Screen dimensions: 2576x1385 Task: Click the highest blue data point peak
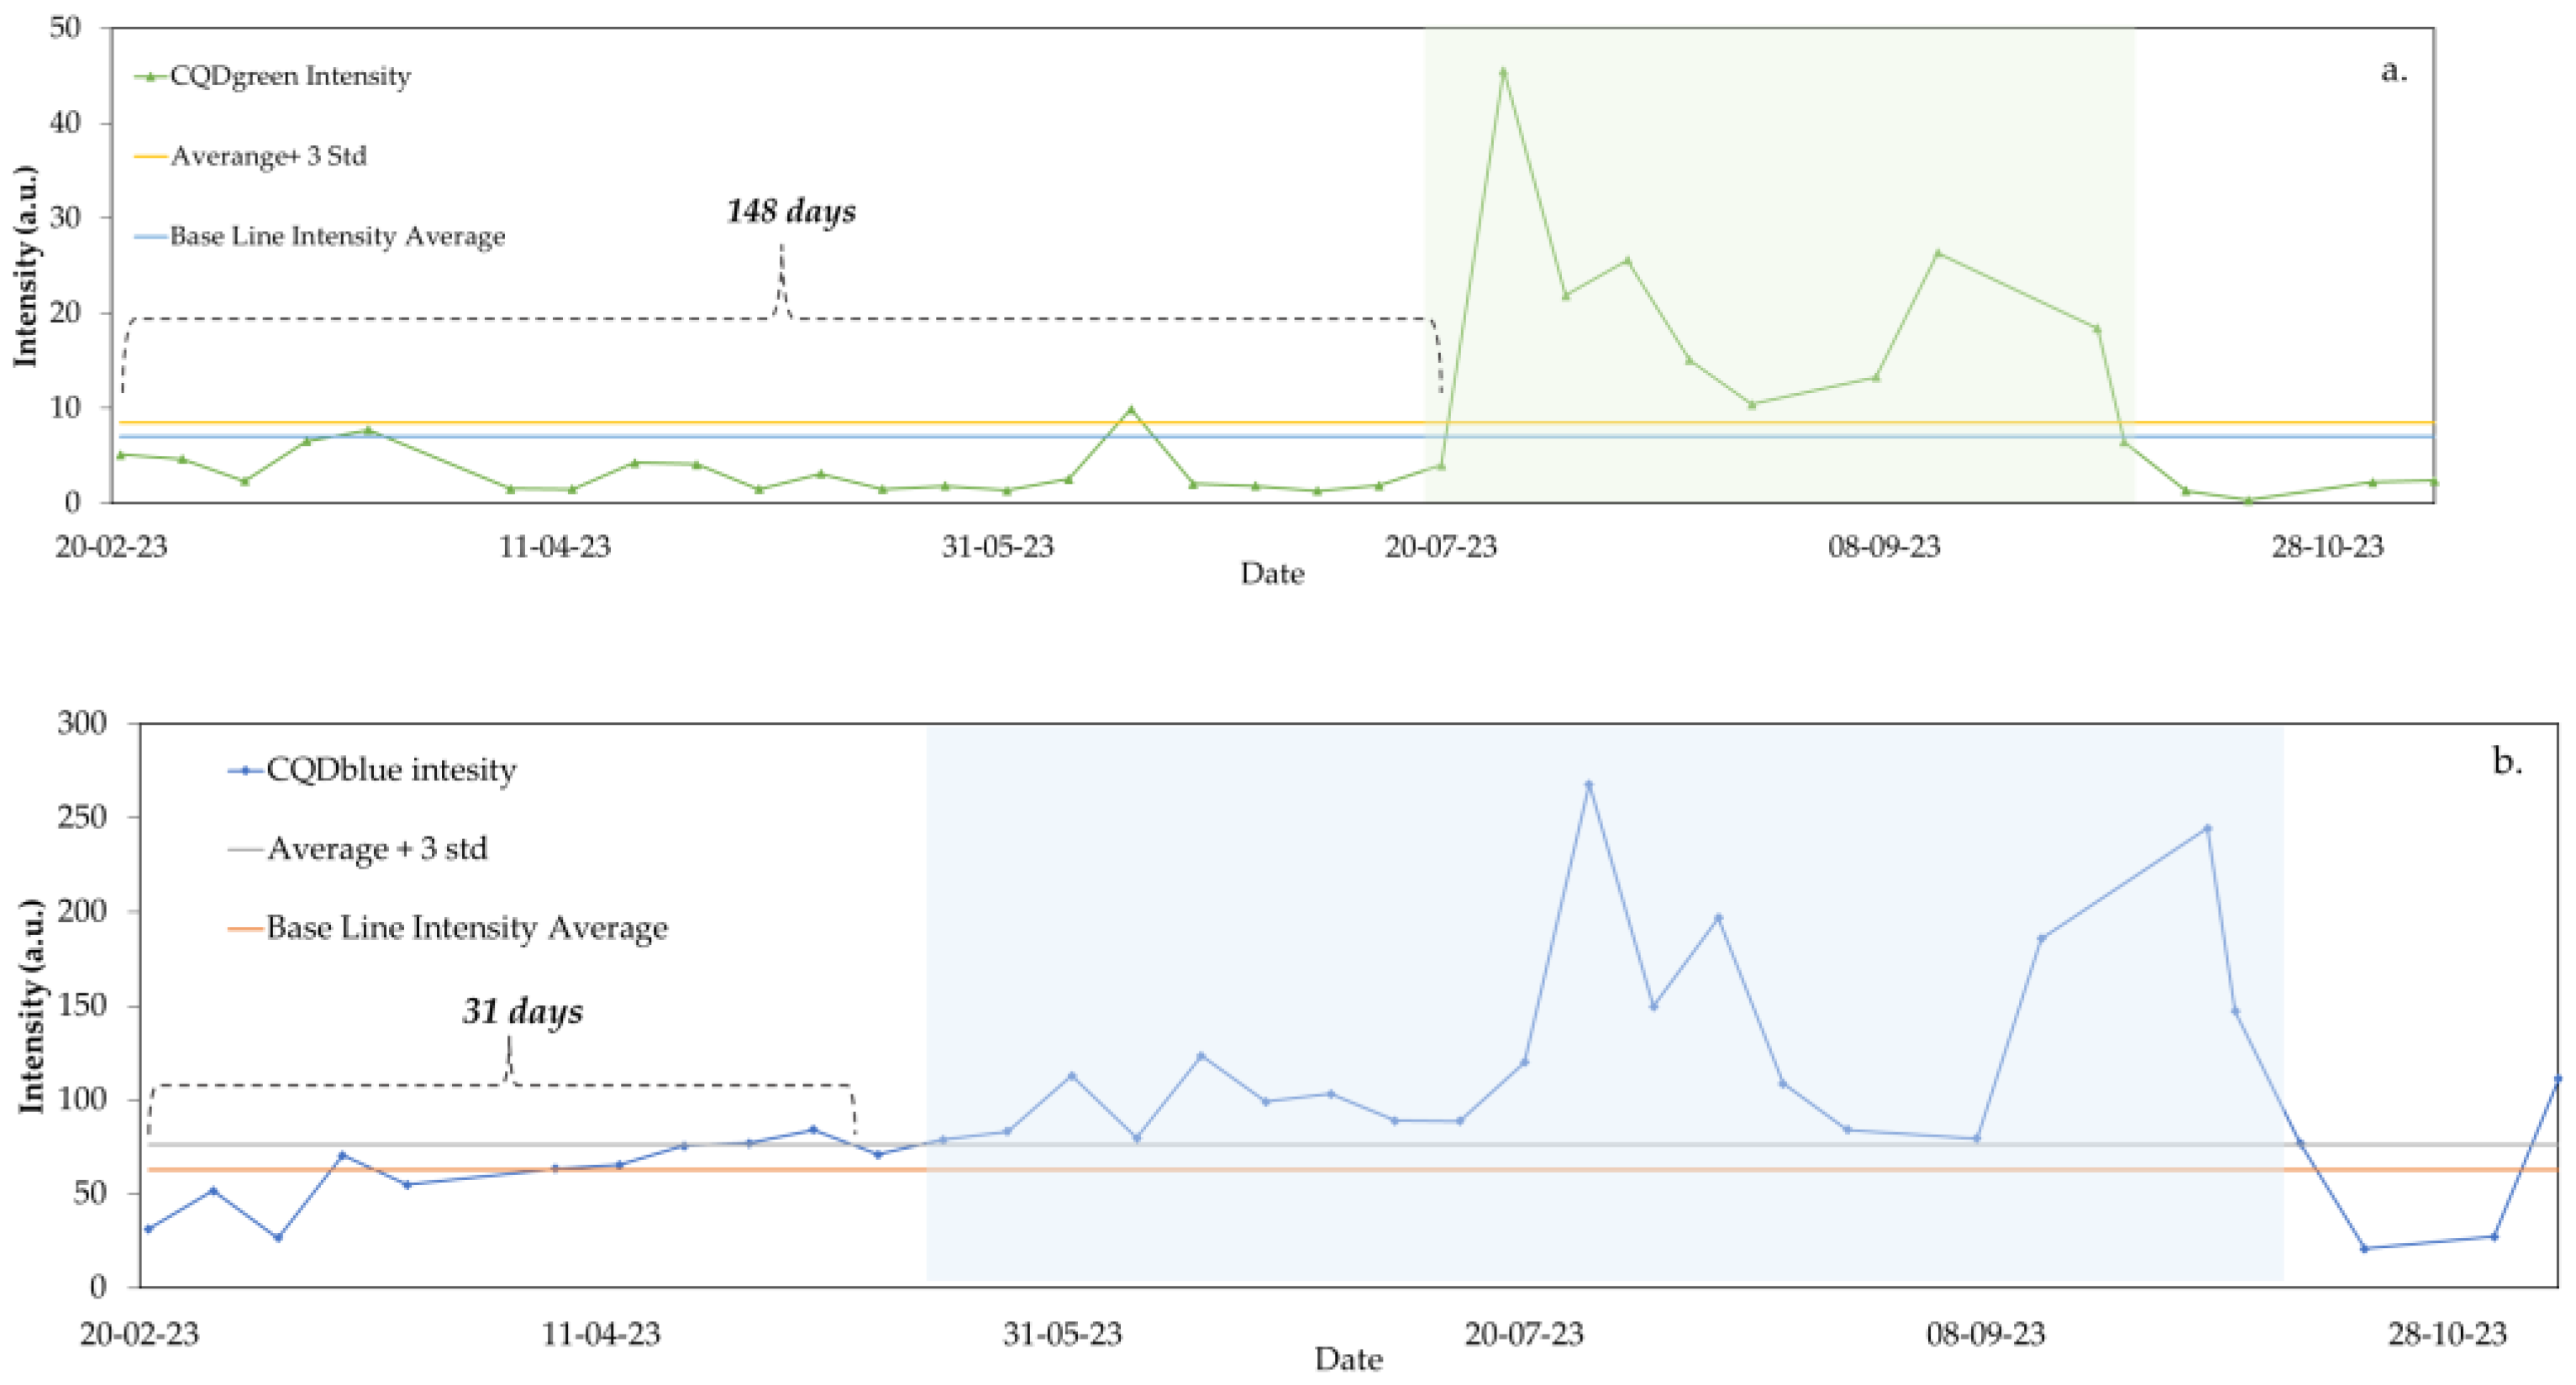[x=1588, y=785]
